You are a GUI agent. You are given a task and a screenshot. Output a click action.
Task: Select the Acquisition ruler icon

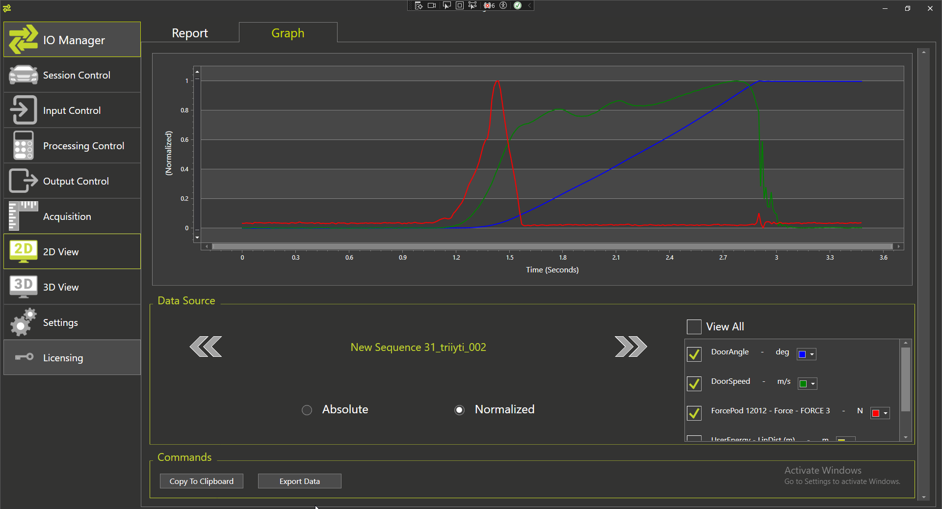pyautogui.click(x=23, y=216)
